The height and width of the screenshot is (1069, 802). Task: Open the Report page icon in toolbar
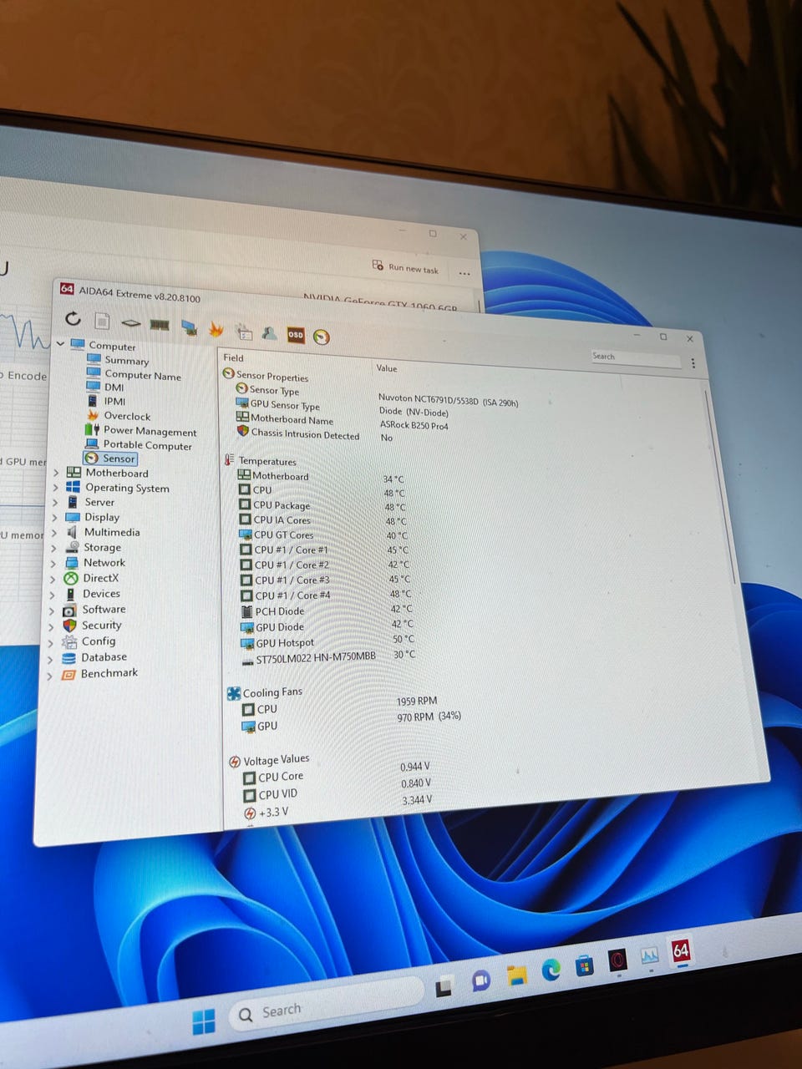coord(102,321)
